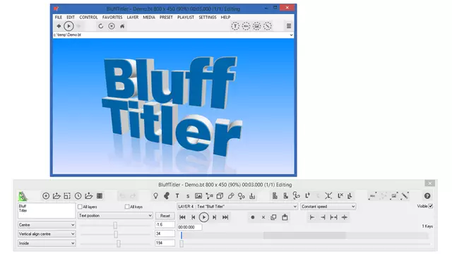Add a picture layer from the tool window
The image size is (452, 254).
[x=198, y=196]
